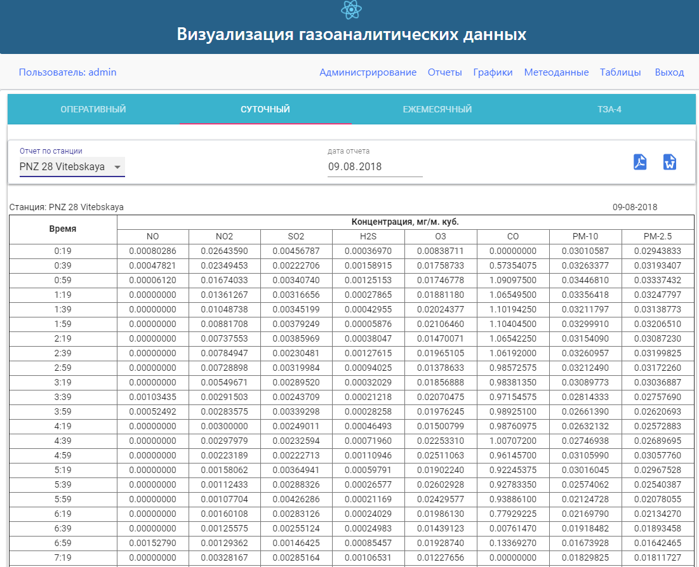Screen dimensions: 699x567
Task: Expand the station dropdown arrow
Action: pyautogui.click(x=117, y=167)
